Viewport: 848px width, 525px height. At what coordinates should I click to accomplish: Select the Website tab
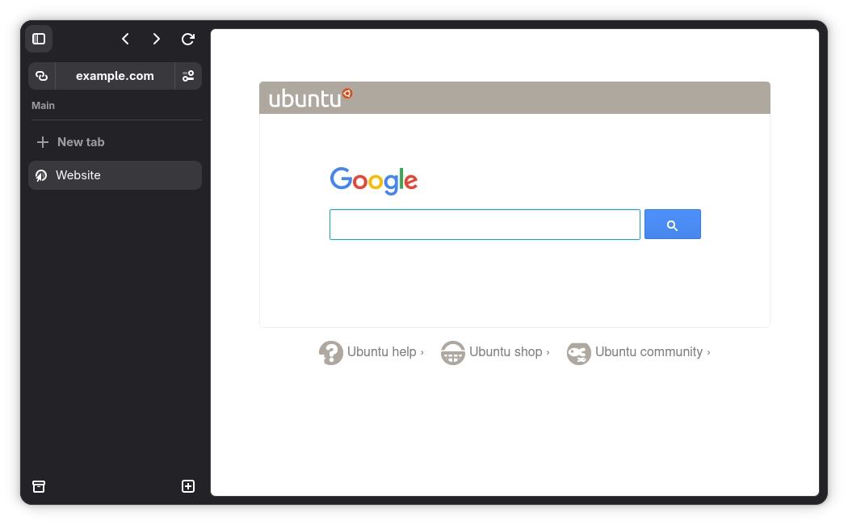pos(115,175)
